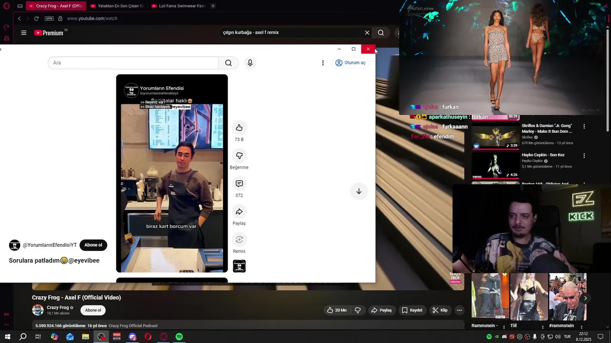Open the Till Short thumbnail
Viewport: 611px width, 343px height.
[529, 296]
